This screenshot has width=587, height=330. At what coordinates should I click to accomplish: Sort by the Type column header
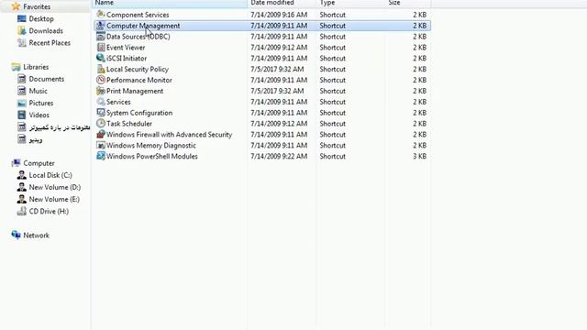(350, 3)
